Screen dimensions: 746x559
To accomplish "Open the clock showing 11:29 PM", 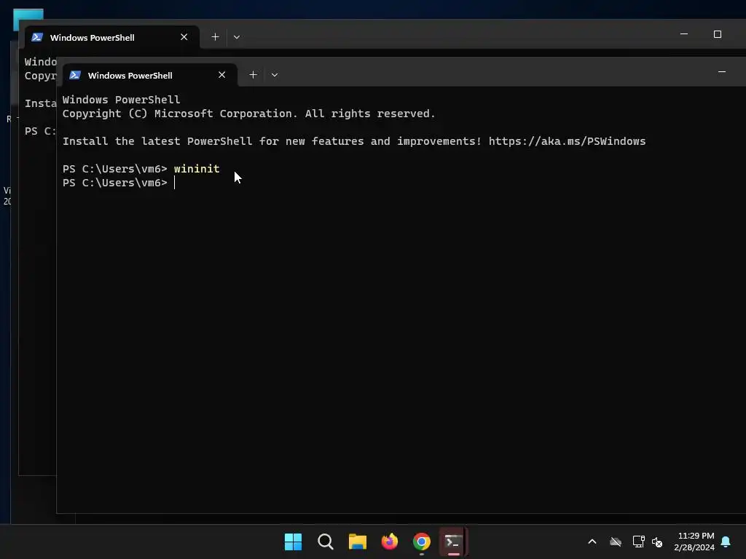I will coord(694,542).
